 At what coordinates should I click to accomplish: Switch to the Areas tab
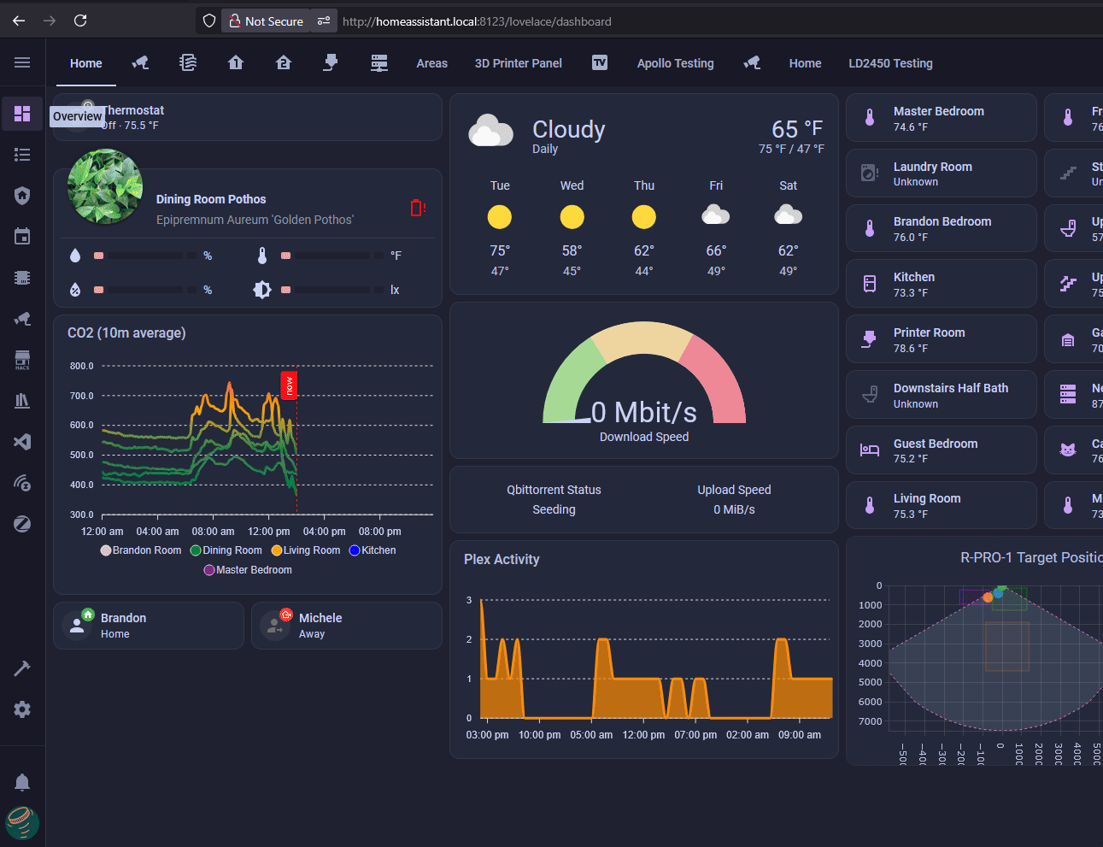(431, 63)
